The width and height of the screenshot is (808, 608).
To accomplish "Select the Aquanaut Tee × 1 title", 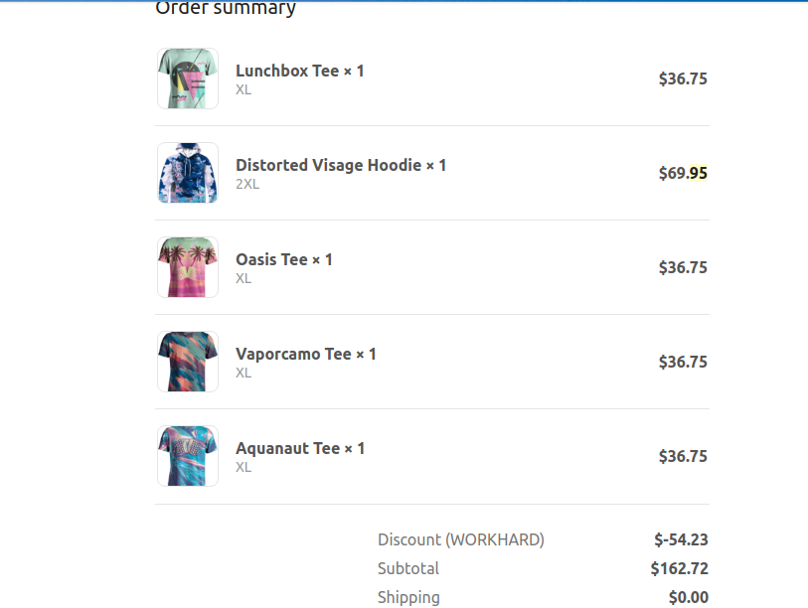I will [x=300, y=448].
